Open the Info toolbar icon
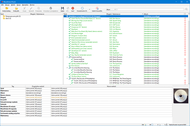Viewport: 190px width, 126px height. (68, 8)
